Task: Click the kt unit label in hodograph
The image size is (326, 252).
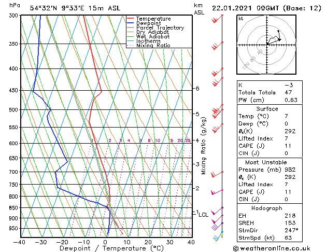Action: (241, 19)
